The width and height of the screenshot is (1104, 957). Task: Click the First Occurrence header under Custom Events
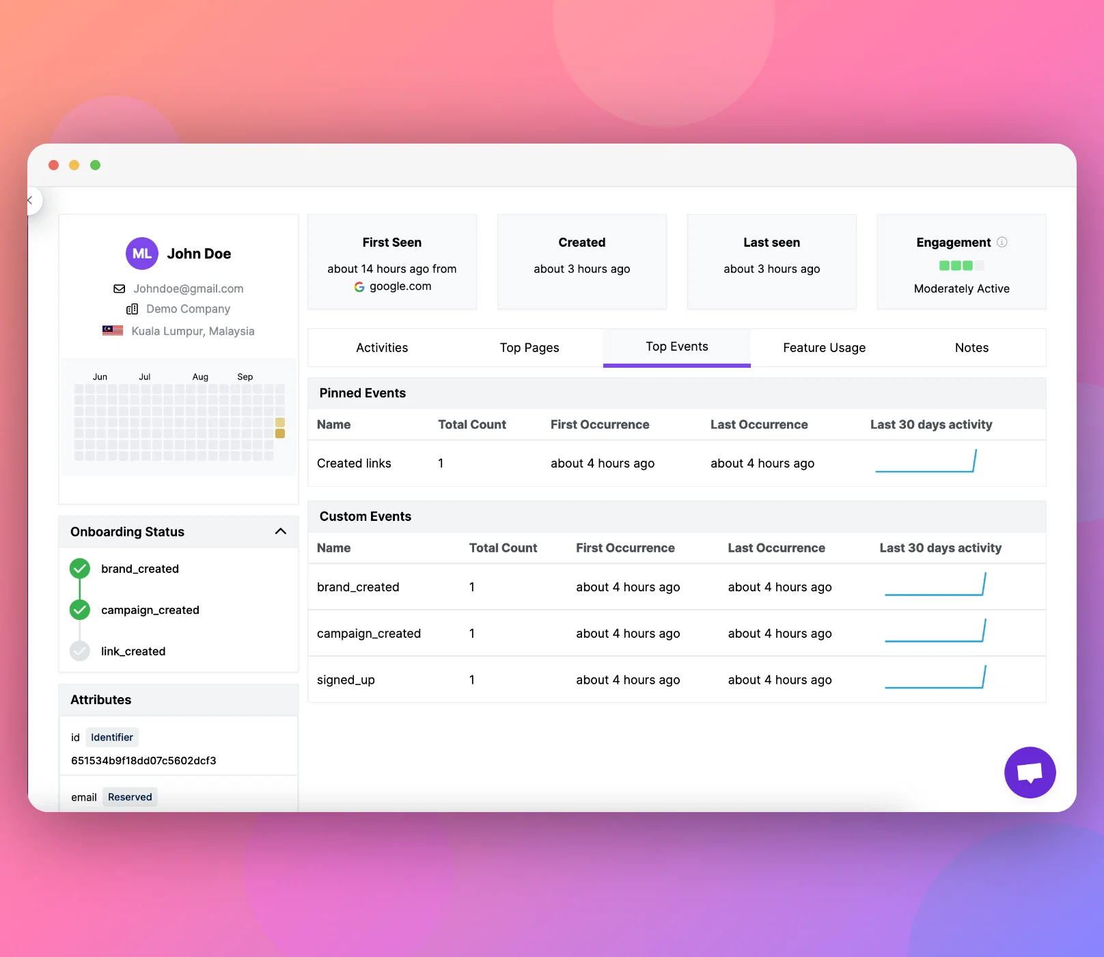(625, 548)
